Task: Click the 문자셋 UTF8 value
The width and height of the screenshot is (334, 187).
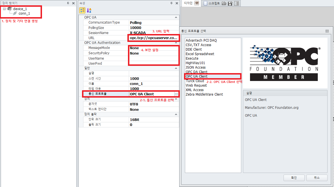Action: point(154,104)
